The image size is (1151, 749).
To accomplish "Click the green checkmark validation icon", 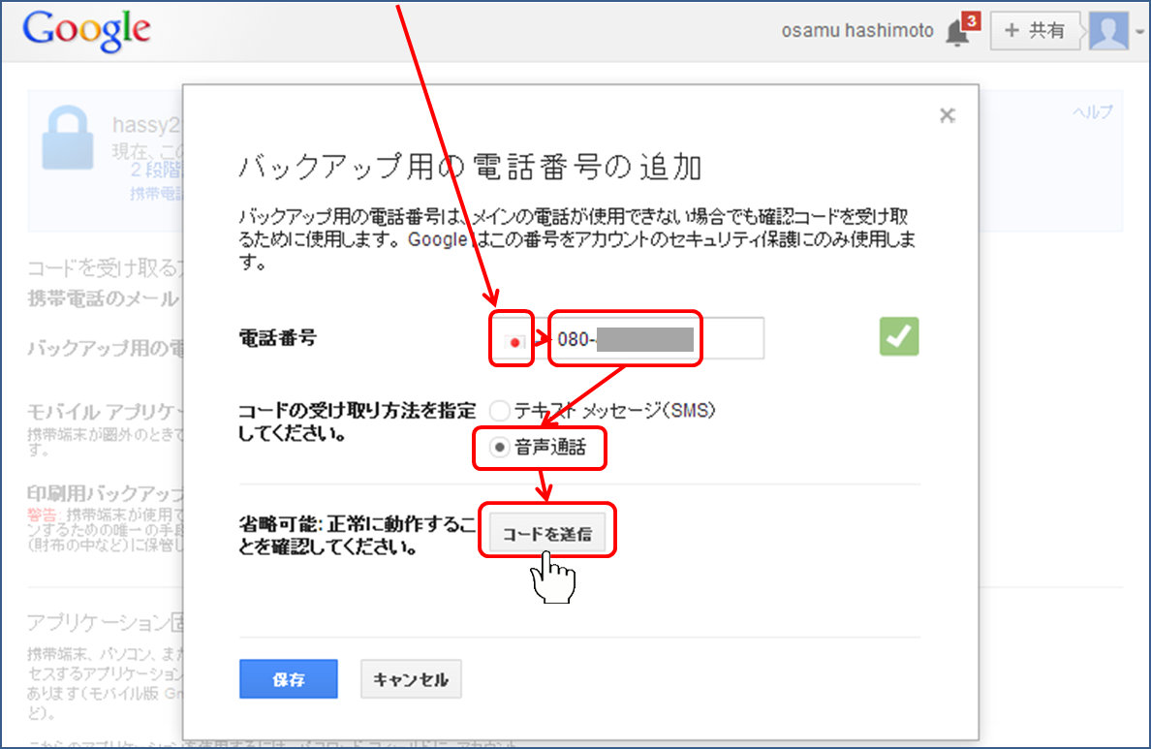I will [x=899, y=337].
